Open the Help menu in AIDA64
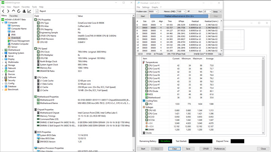The image size is (271, 152). click(x=41, y=7)
